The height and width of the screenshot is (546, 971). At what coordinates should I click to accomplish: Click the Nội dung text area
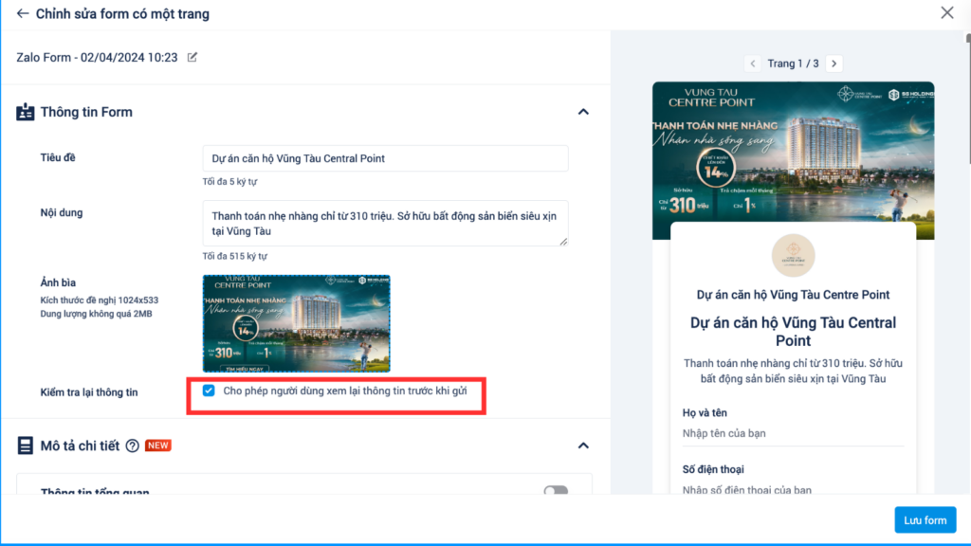click(x=385, y=223)
